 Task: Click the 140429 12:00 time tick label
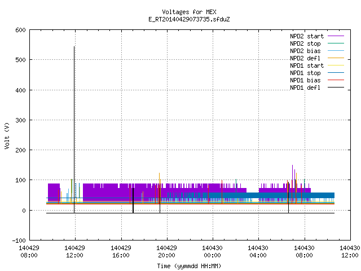coord(74,252)
